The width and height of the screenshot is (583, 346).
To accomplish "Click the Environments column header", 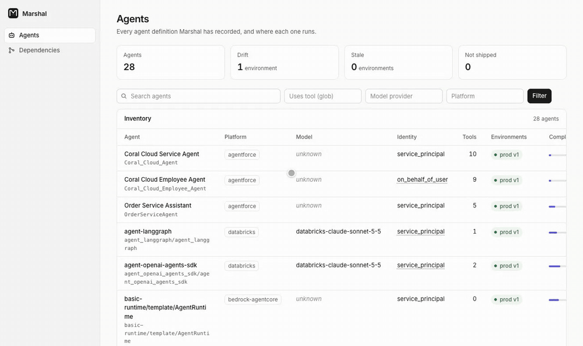I will click(x=508, y=137).
